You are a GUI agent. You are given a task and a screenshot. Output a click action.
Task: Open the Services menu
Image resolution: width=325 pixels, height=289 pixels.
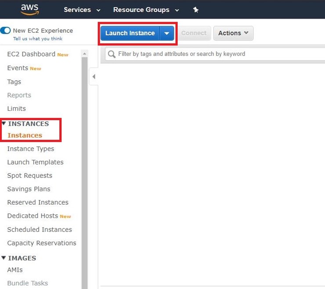[x=82, y=10]
